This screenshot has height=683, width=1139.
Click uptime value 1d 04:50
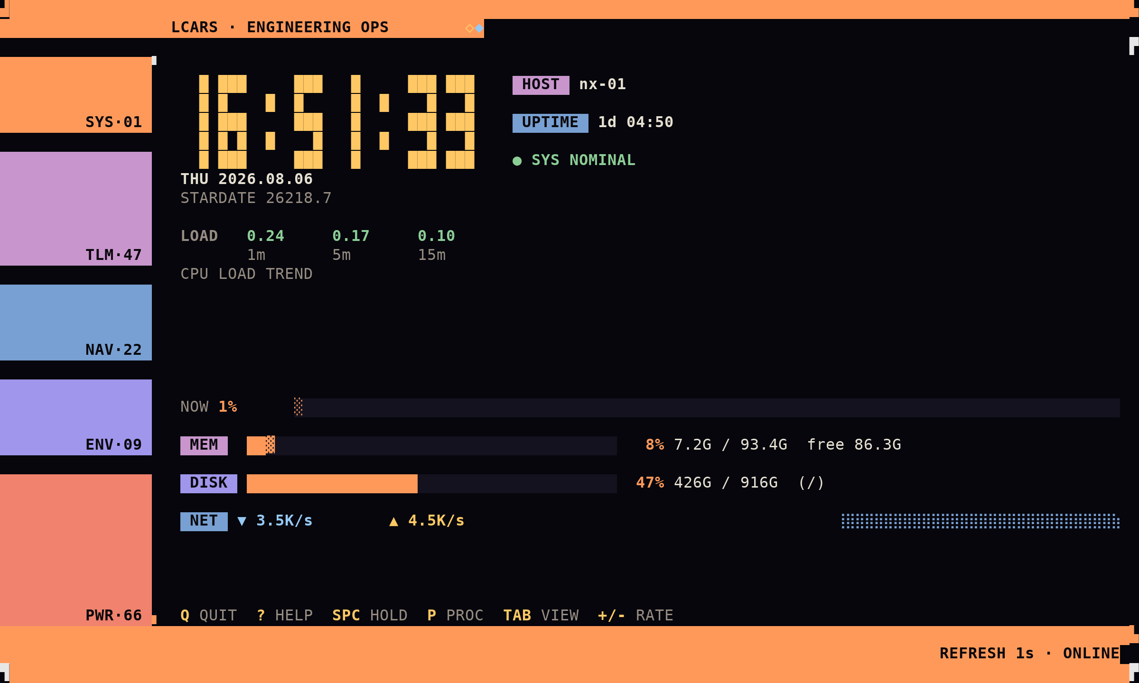(x=636, y=122)
